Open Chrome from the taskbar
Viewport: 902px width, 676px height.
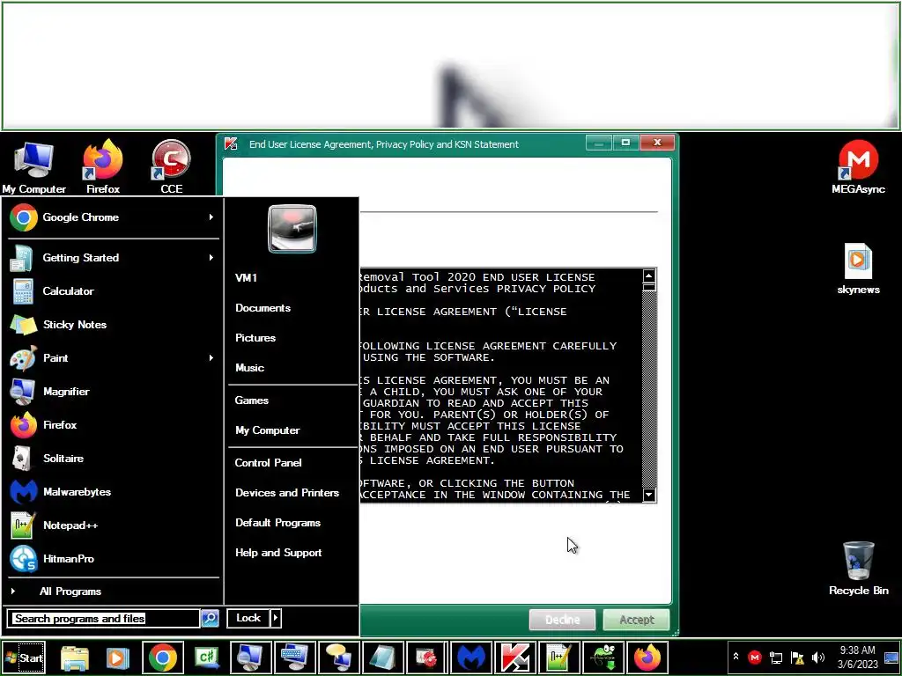(x=163, y=658)
